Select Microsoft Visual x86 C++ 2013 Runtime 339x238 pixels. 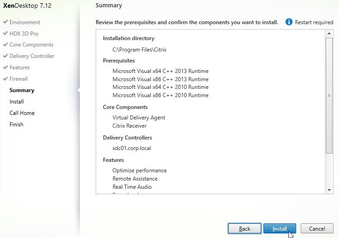tap(160, 79)
